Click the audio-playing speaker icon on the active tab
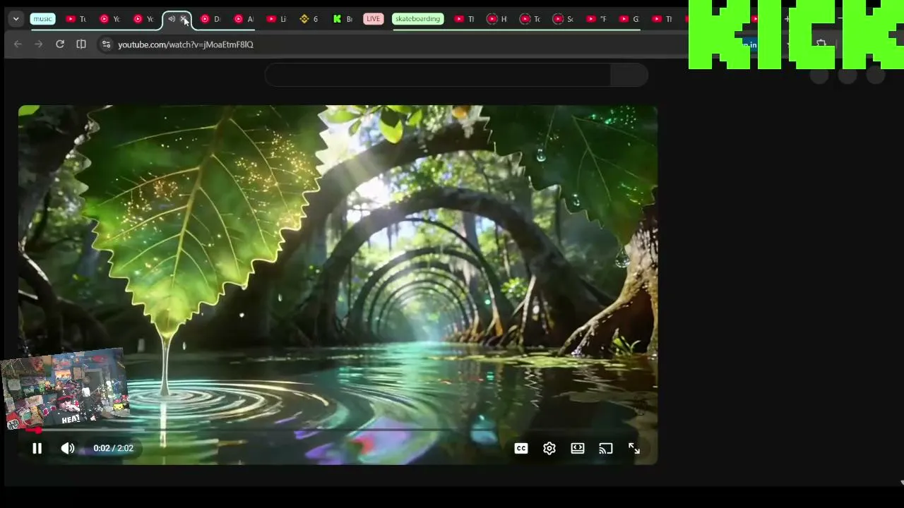Viewport: 904px width, 508px height. tap(172, 19)
